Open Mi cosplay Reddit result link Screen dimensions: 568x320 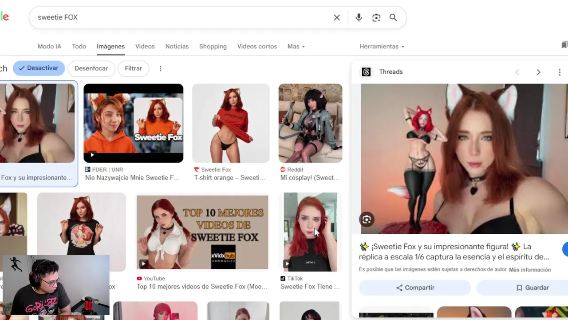coord(310,178)
